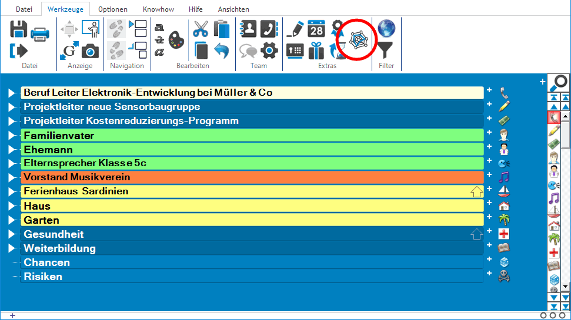Screen dimensions: 571x320
Task: Open the Optionen tab
Action: [112, 9]
